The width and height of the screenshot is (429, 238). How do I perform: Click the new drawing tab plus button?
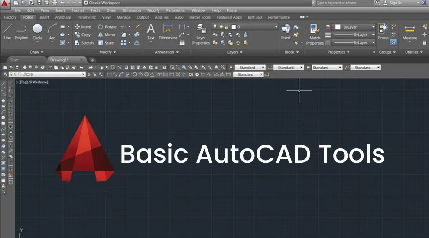coord(92,60)
